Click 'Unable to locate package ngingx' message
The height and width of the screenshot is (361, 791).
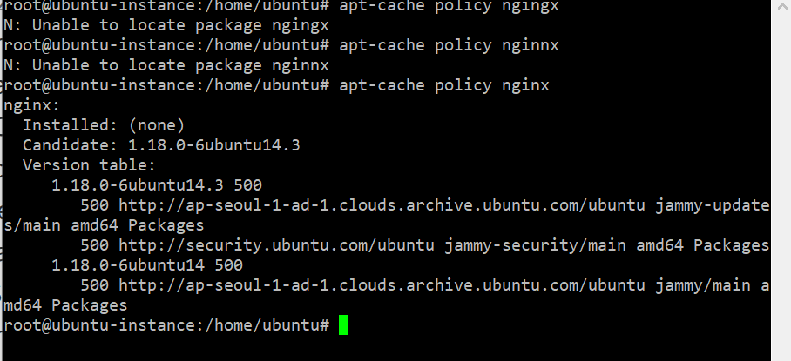[180, 25]
